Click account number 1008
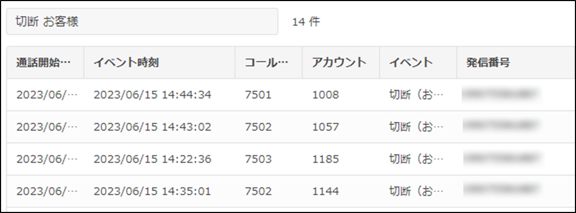Screen dimensions: 576x213 point(326,95)
